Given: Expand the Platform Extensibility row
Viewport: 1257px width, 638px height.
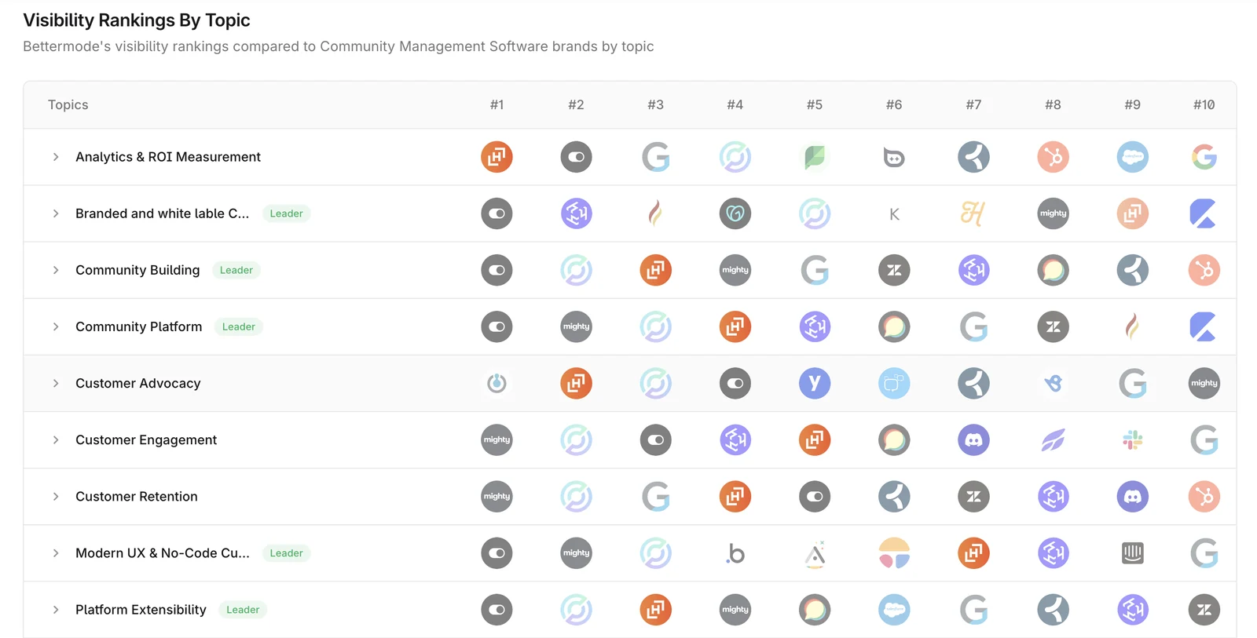Looking at the screenshot, I should 56,610.
